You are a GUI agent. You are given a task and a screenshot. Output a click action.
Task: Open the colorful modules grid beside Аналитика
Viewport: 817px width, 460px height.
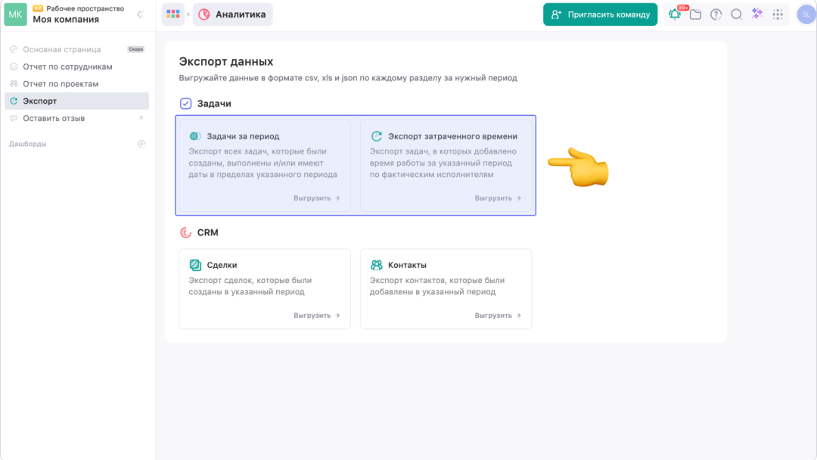(x=173, y=14)
